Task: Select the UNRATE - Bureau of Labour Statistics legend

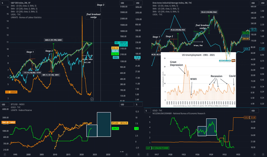Action: 26,17
